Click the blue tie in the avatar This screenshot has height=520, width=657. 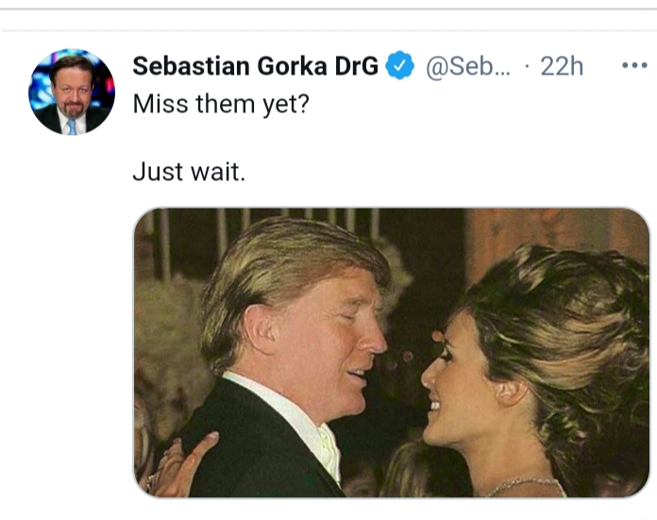72,125
